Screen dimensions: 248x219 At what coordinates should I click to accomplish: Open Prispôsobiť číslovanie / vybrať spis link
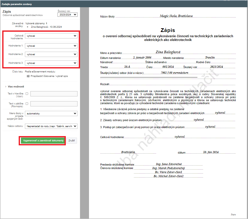coord(49,76)
